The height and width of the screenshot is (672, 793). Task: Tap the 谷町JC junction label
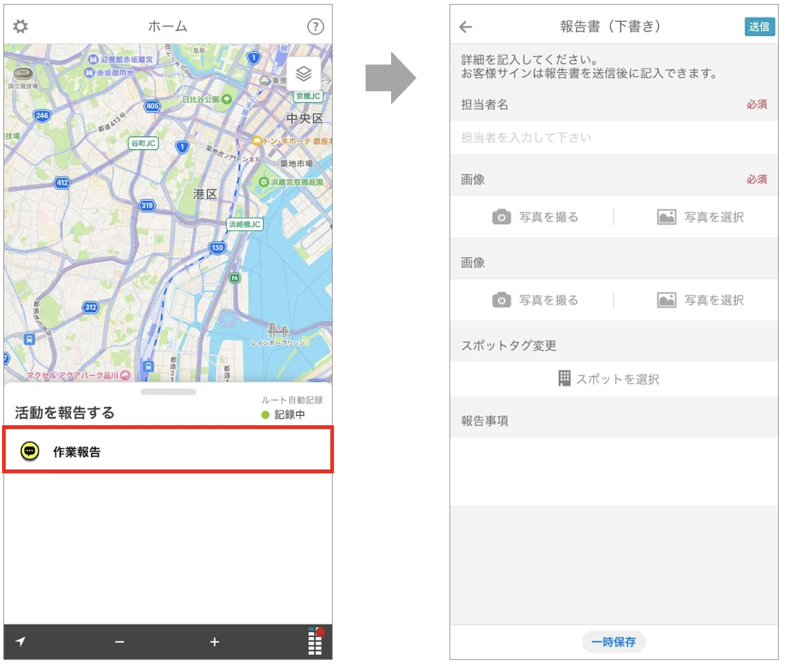click(x=143, y=143)
